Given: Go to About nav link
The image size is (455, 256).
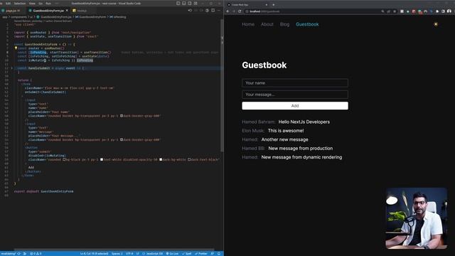Looking at the screenshot, I should tap(267, 24).
